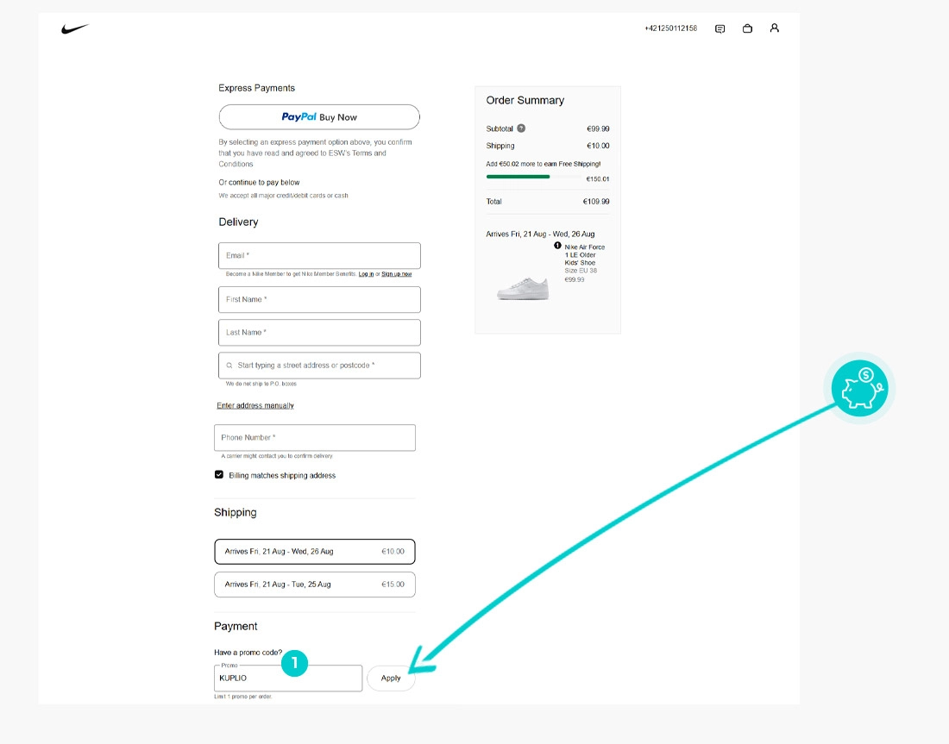Screen dimensions: 949x744
Task: Open the shopping bag icon
Action: [747, 28]
